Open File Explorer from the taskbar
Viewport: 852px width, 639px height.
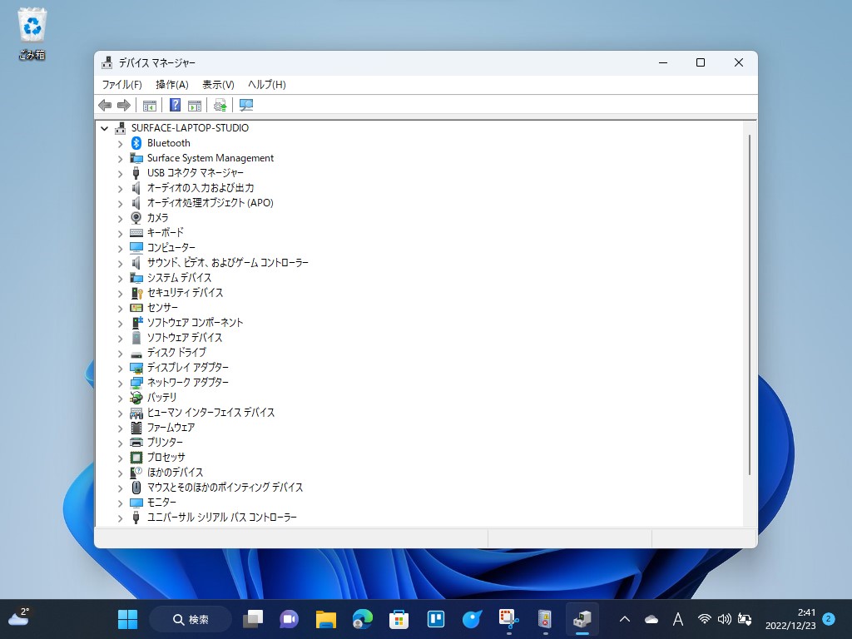(x=326, y=619)
